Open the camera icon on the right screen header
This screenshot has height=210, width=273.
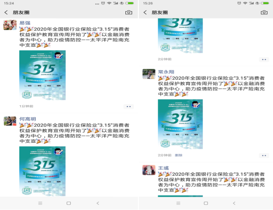(x=264, y=13)
